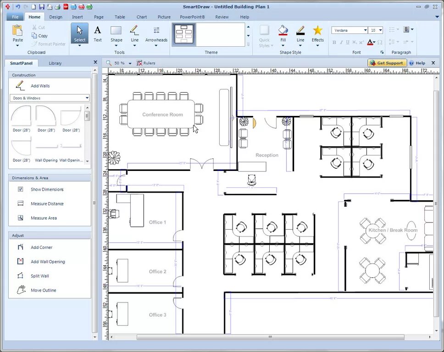Pick the first Door (28") shape in library
Screen dimensions: 444x352
coord(21,119)
